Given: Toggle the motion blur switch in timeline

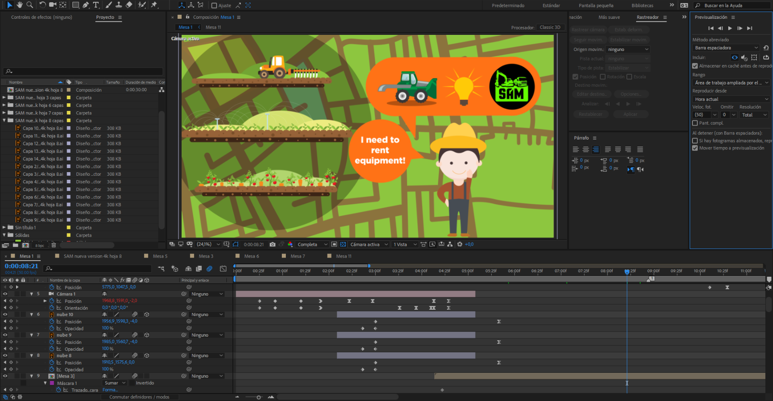Looking at the screenshot, I should point(209,269).
